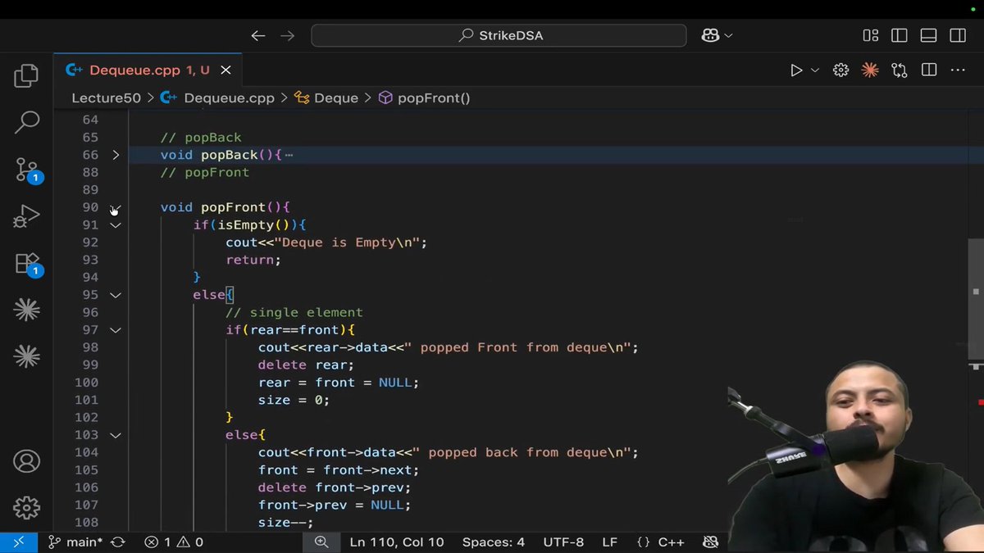Go back using the left arrow
Image resolution: width=984 pixels, height=553 pixels.
click(x=258, y=35)
